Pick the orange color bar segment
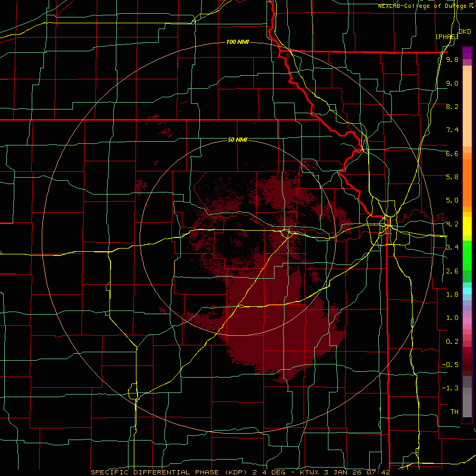476x476 pixels. [467, 183]
